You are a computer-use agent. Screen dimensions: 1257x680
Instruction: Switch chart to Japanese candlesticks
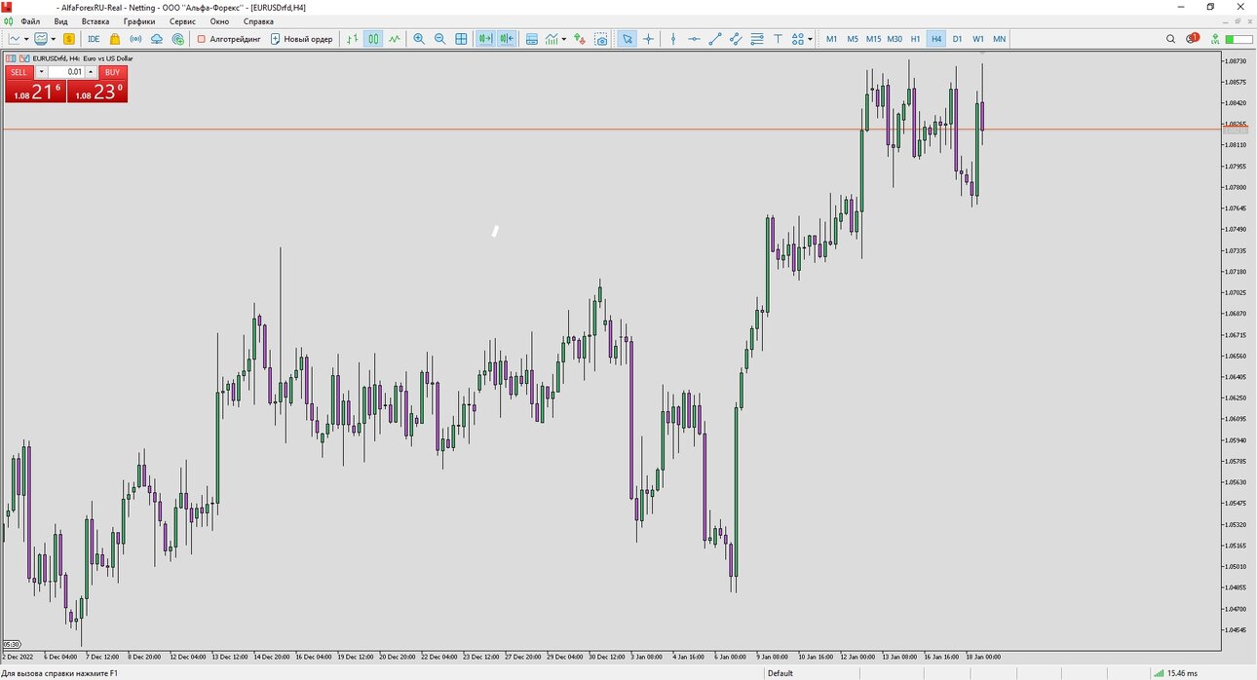373,39
